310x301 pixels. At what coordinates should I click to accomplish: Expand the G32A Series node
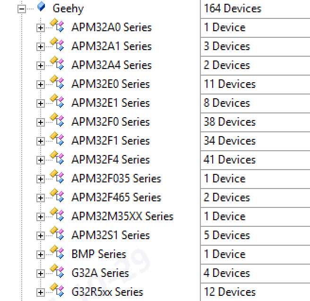coord(40,274)
